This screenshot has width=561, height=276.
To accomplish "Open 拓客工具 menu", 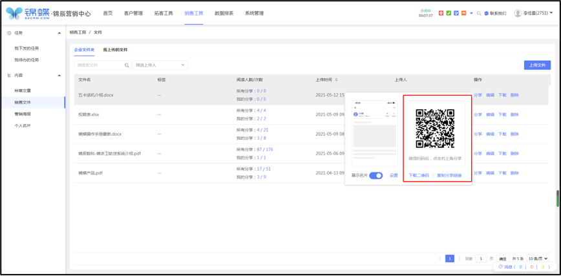I will 164,13.
